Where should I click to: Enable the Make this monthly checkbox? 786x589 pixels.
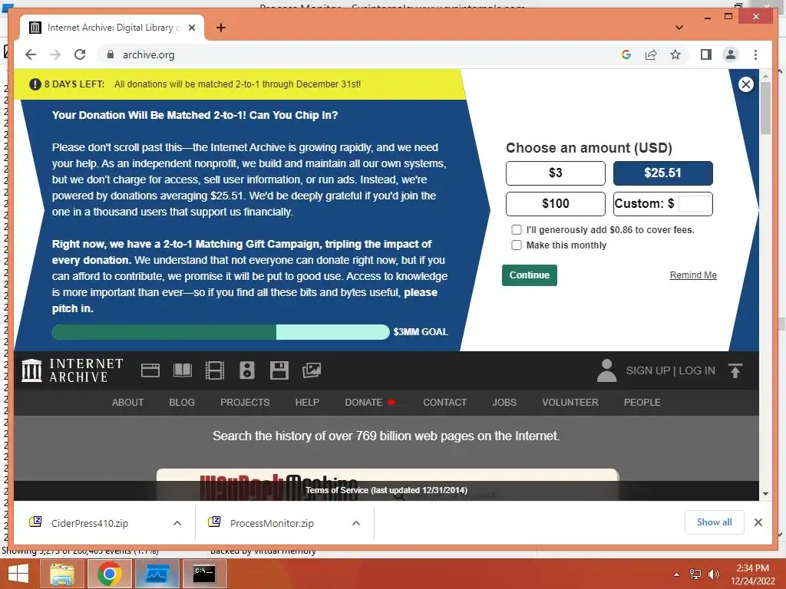[x=517, y=245]
